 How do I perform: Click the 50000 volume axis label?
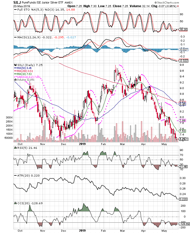tap(9, 138)
